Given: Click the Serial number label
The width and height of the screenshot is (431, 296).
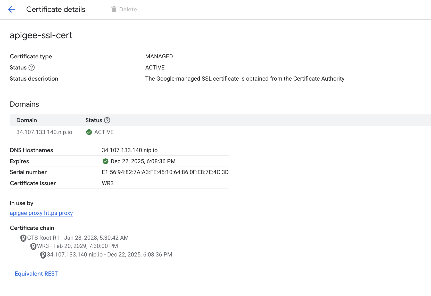Looking at the screenshot, I should [x=28, y=172].
